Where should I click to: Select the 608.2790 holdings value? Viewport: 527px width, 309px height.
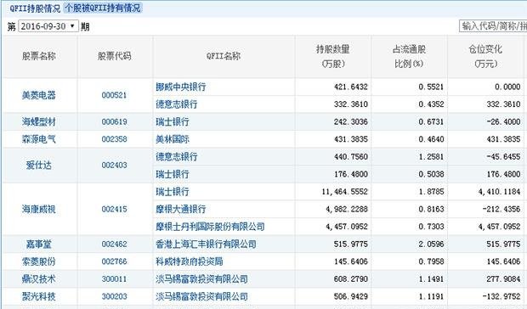coord(350,279)
